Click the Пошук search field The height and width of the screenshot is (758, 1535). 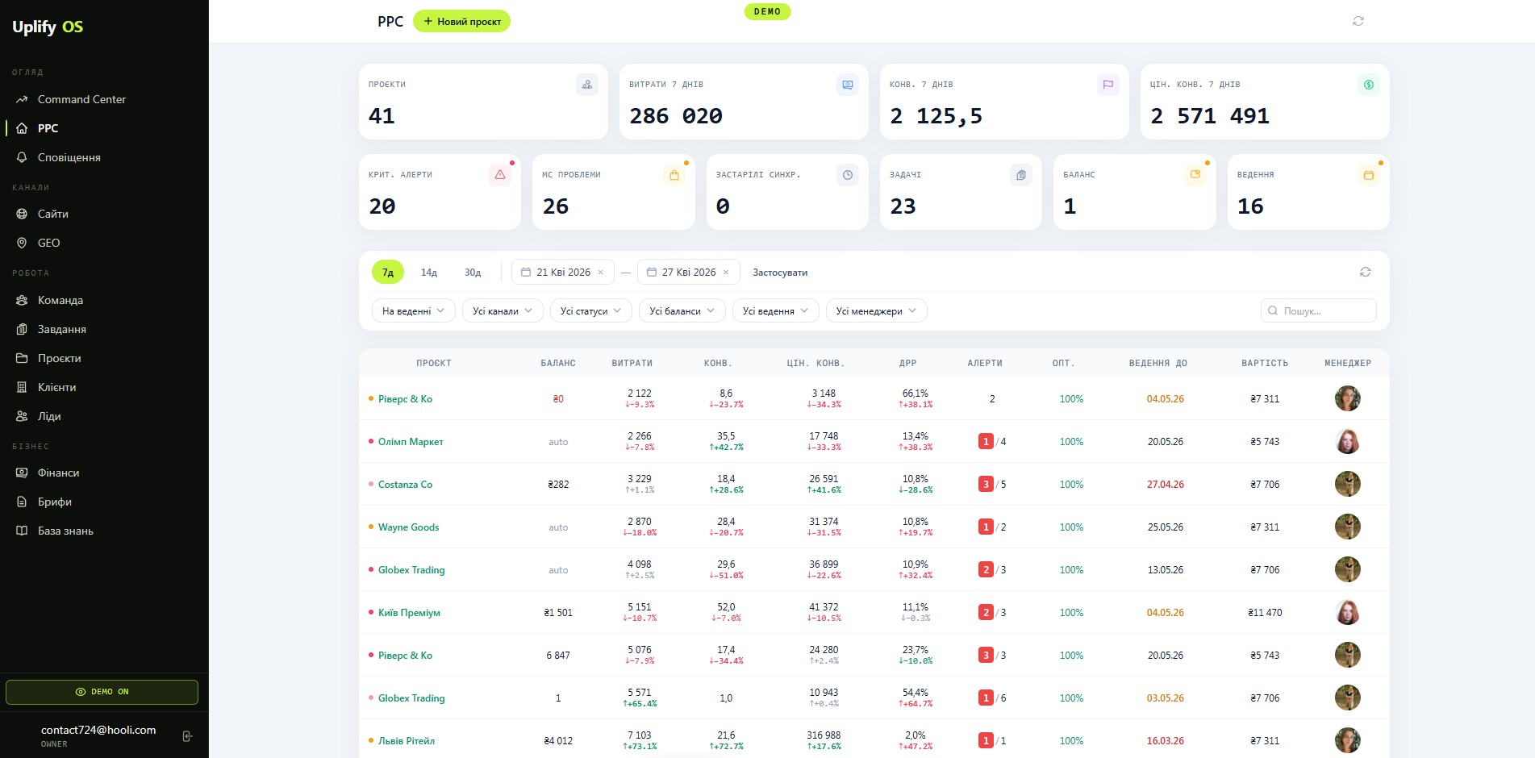pos(1319,310)
